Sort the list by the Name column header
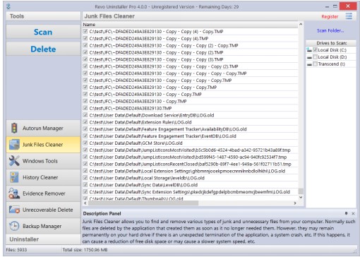The height and width of the screenshot is (257, 360). click(x=190, y=25)
